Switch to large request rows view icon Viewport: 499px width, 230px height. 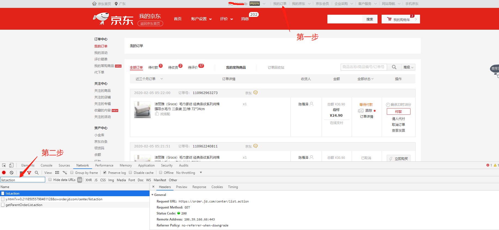point(57,172)
